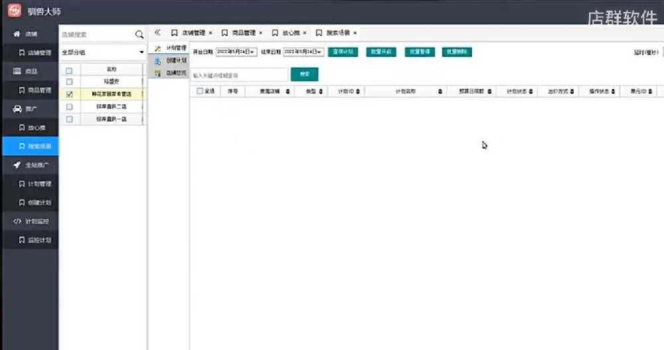
Task: Toggle the 全选 checkbox in plan table
Action: coord(199,91)
